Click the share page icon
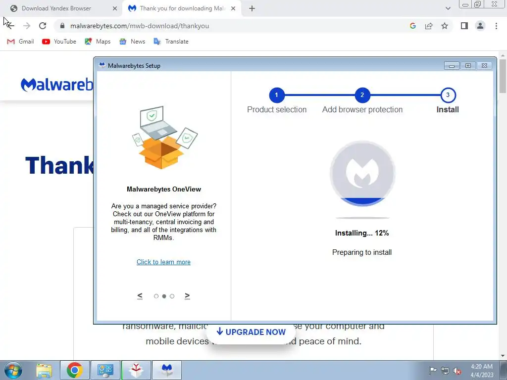Screen dimensions: 507x380 429,26
